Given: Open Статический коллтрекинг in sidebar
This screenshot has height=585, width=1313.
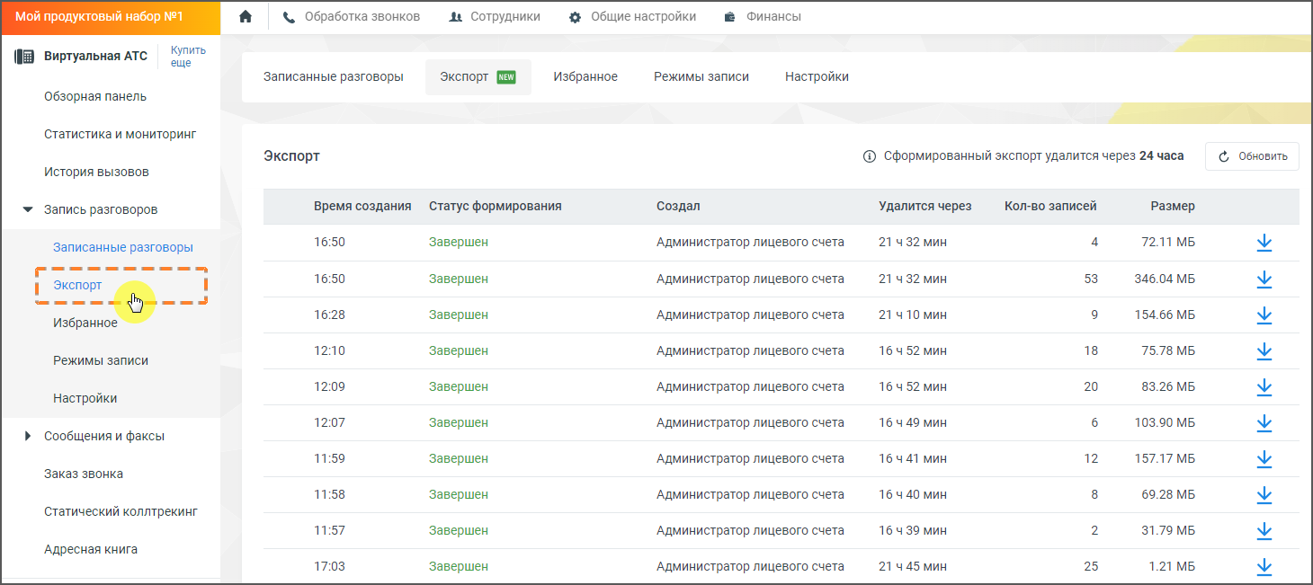Looking at the screenshot, I should point(121,511).
